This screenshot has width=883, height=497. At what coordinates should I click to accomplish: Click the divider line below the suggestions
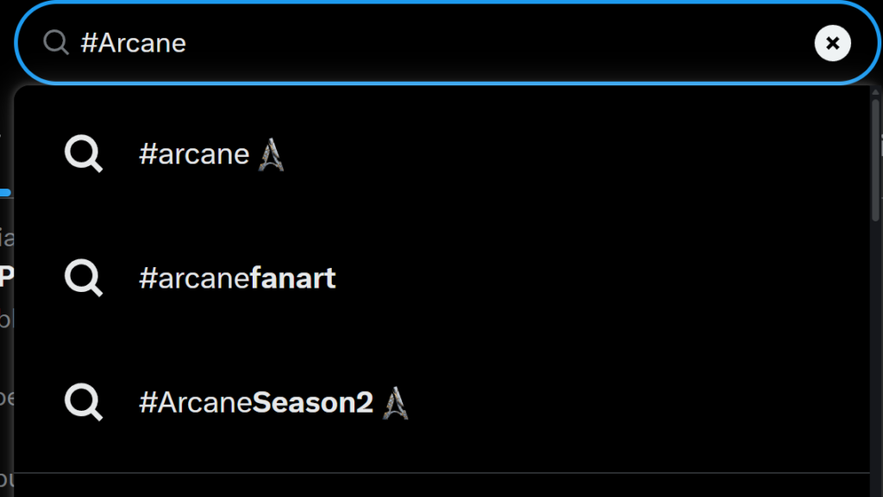pos(442,473)
